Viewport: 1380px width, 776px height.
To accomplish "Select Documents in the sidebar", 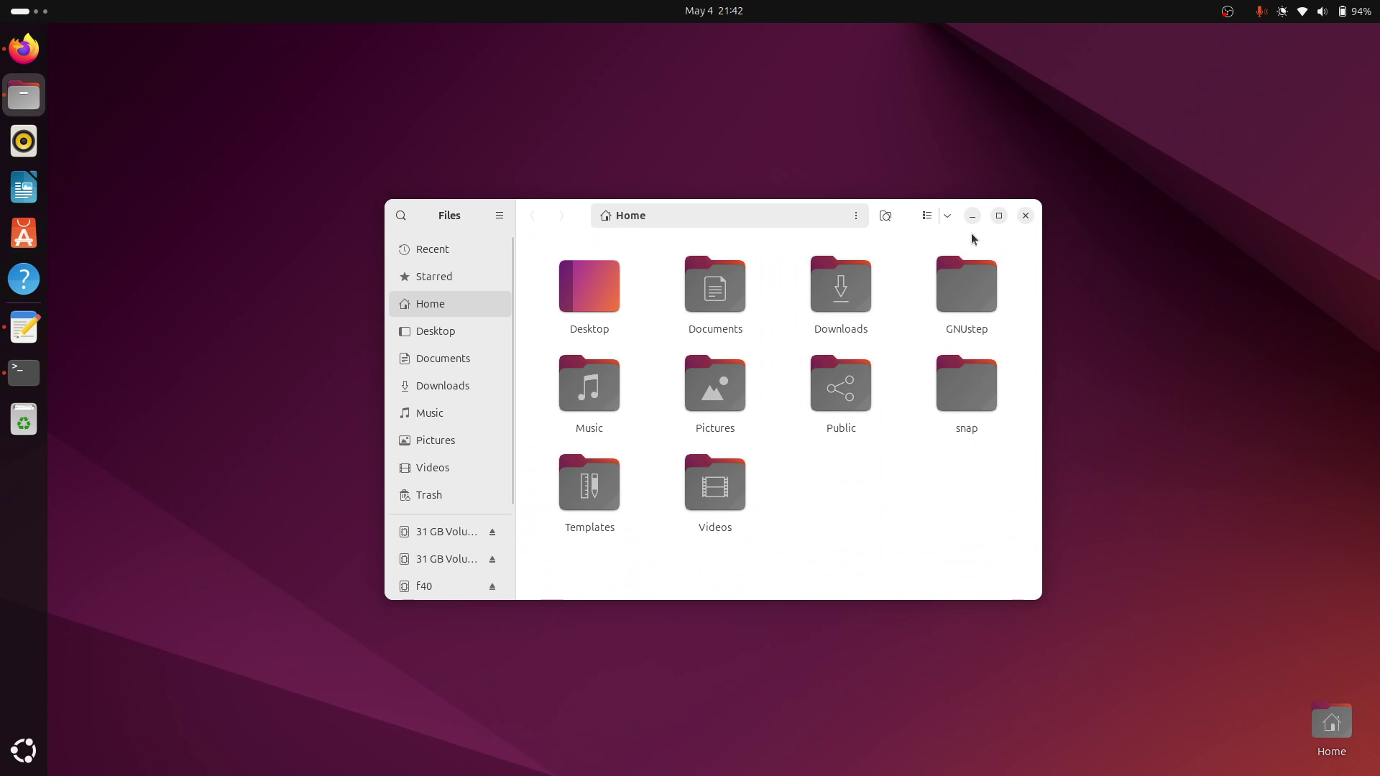I will (450, 359).
